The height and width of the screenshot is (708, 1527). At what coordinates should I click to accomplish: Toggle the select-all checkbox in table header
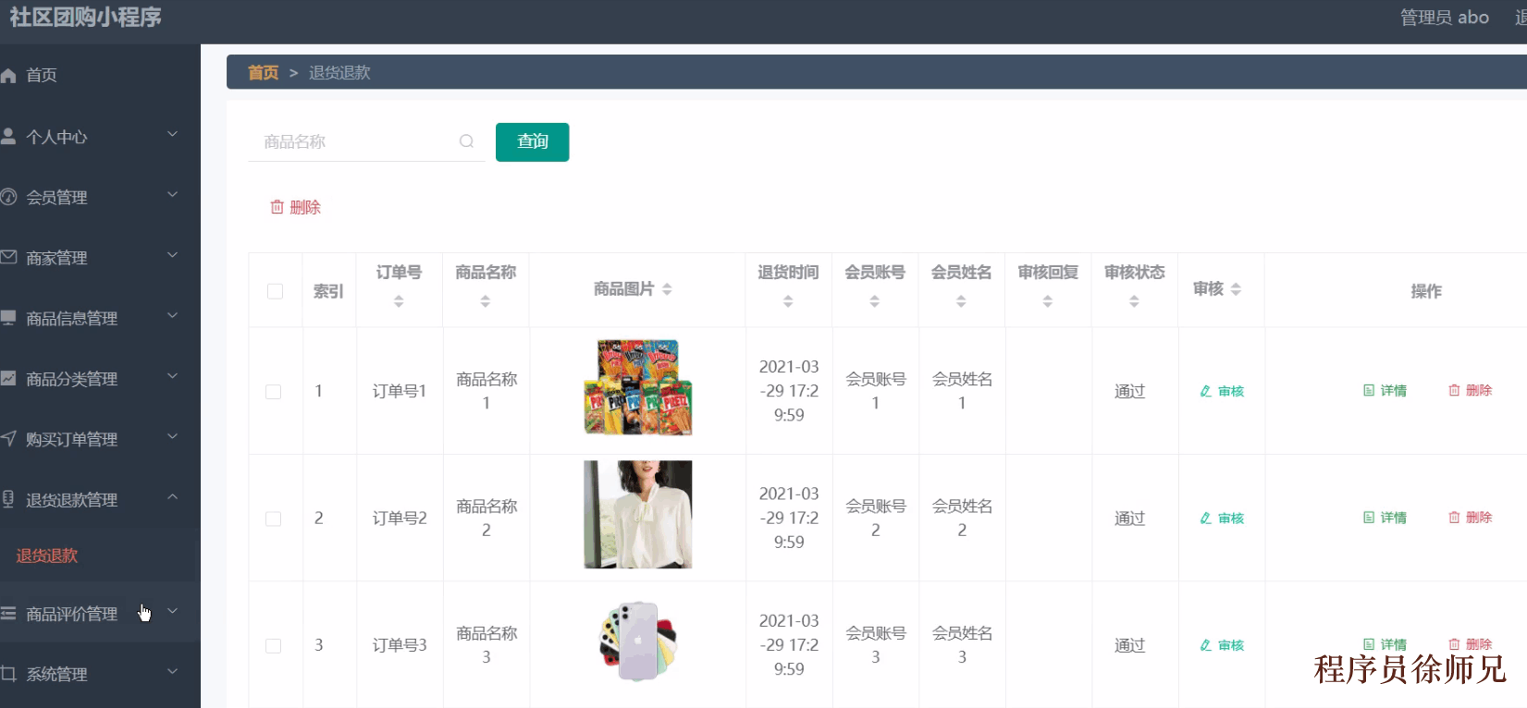point(275,291)
